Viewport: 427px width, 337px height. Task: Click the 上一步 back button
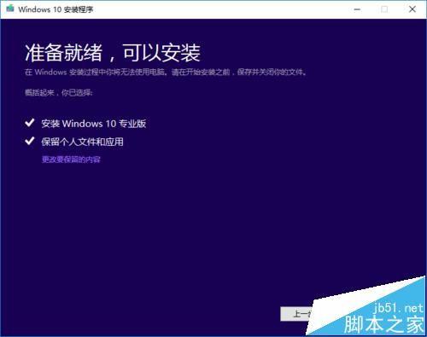(x=297, y=314)
